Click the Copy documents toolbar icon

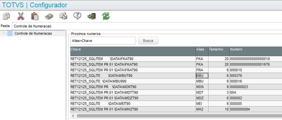6,16
